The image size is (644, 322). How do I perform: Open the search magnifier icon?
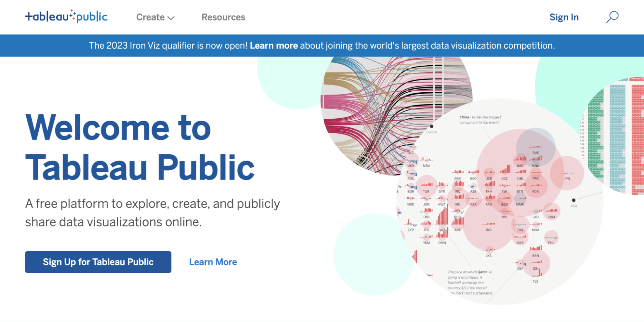pyautogui.click(x=612, y=17)
